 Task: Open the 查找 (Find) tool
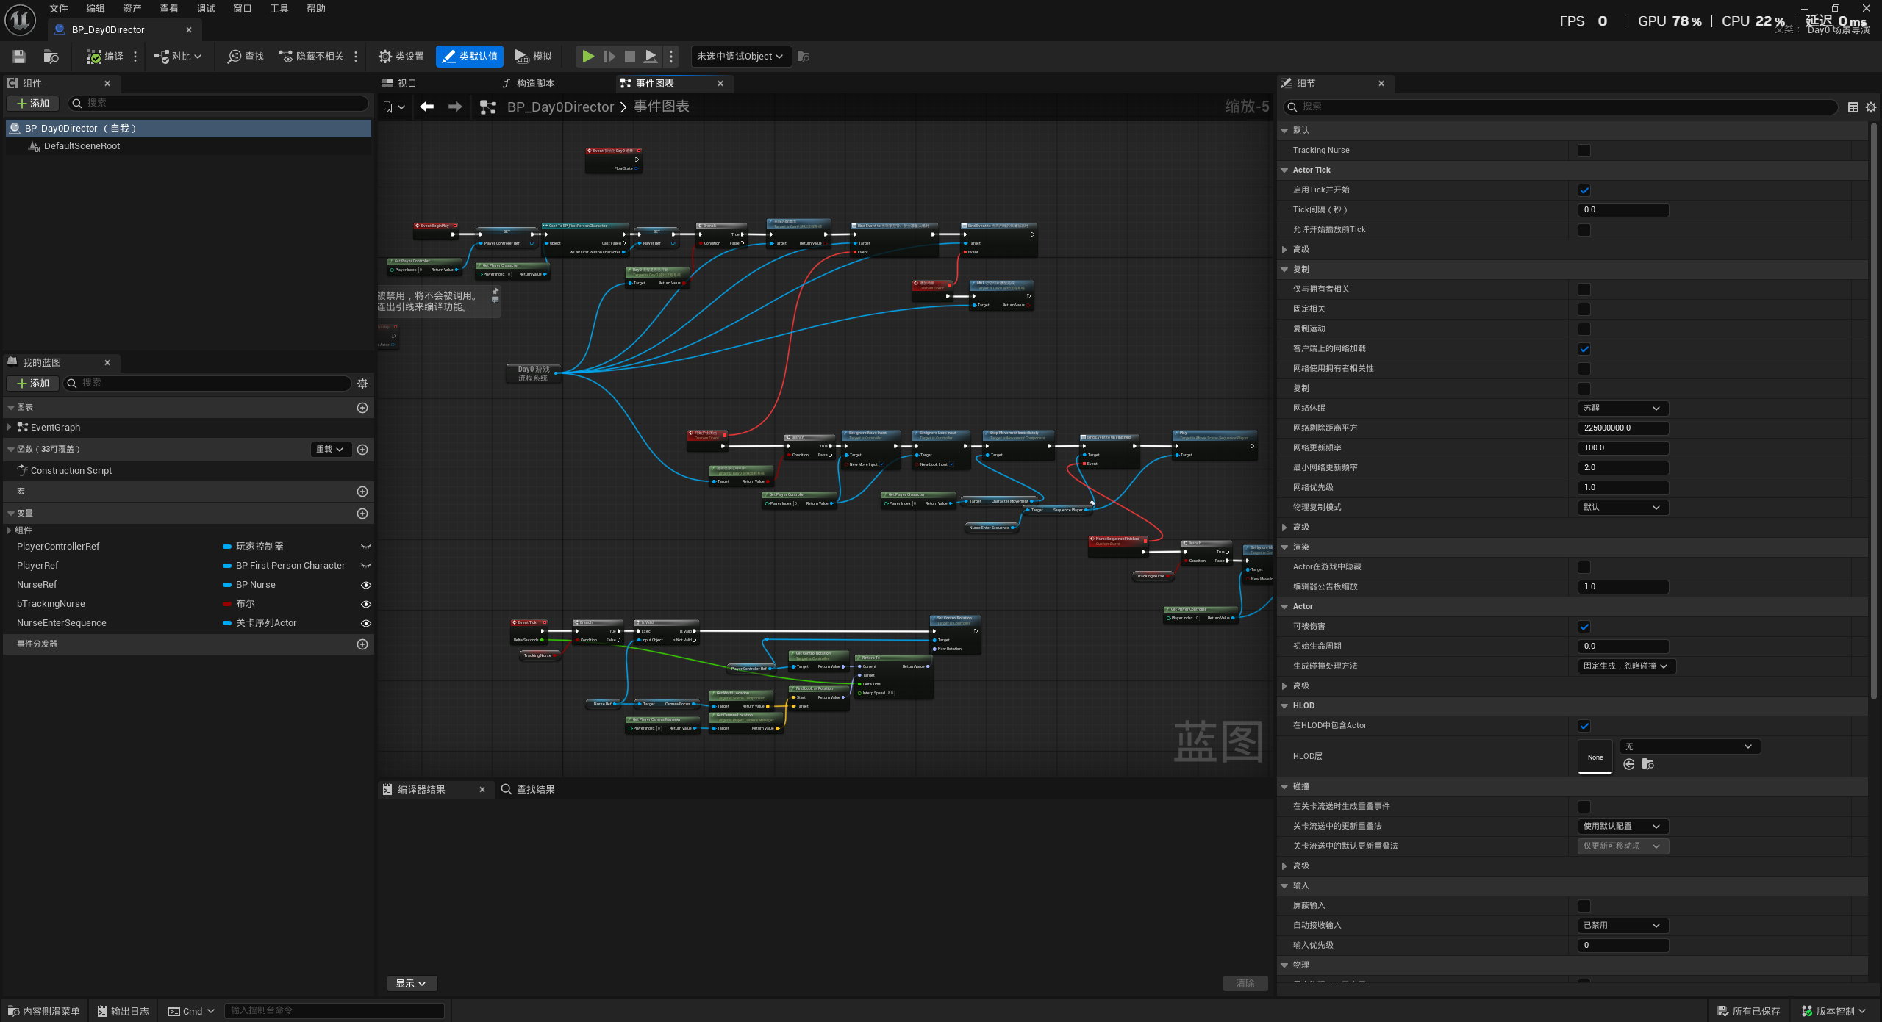coord(246,57)
